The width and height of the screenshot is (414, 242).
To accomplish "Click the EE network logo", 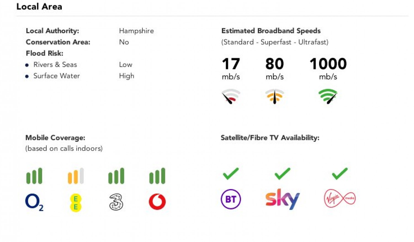I will (x=76, y=203).
